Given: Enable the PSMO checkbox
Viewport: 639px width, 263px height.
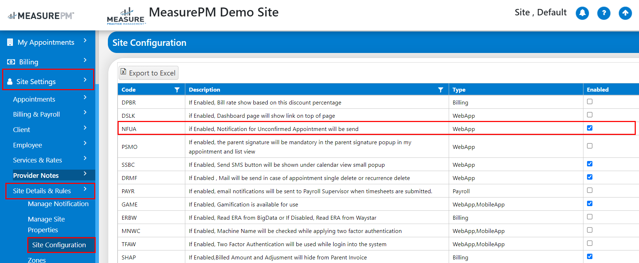Looking at the screenshot, I should (x=590, y=146).
